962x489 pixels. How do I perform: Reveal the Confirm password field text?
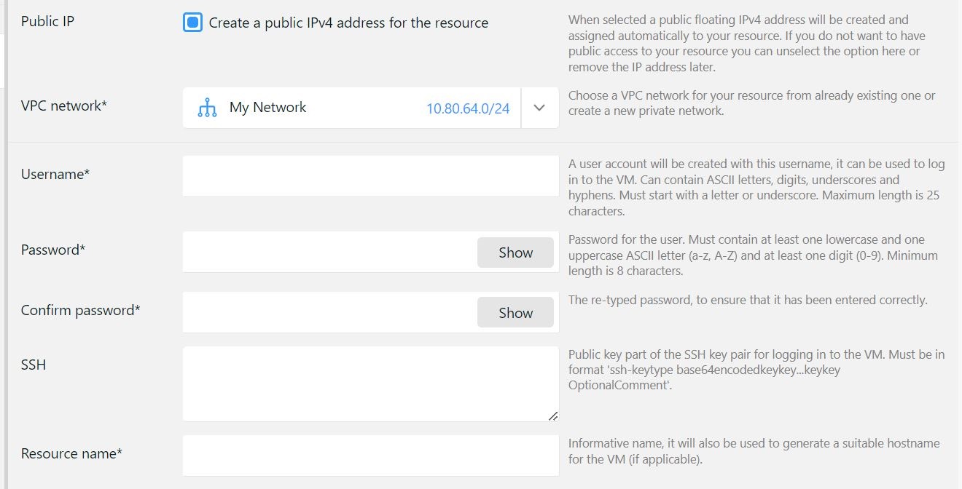coord(515,313)
